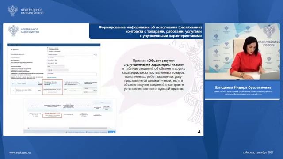Viewport: 283px width, 159px height.
Task: Click the speaker's job title caption
Action: click(x=243, y=93)
